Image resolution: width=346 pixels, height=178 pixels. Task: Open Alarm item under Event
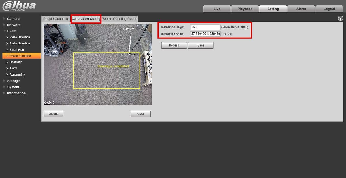[x=13, y=68]
